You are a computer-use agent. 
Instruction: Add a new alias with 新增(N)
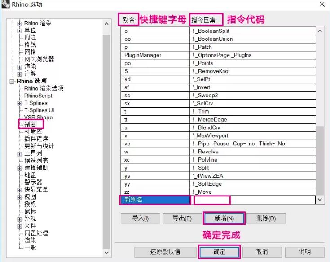coord(224,218)
